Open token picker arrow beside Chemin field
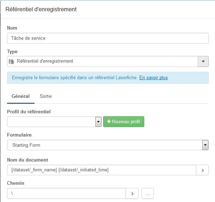The height and width of the screenshot is (202, 215). pyautogui.click(x=132, y=194)
